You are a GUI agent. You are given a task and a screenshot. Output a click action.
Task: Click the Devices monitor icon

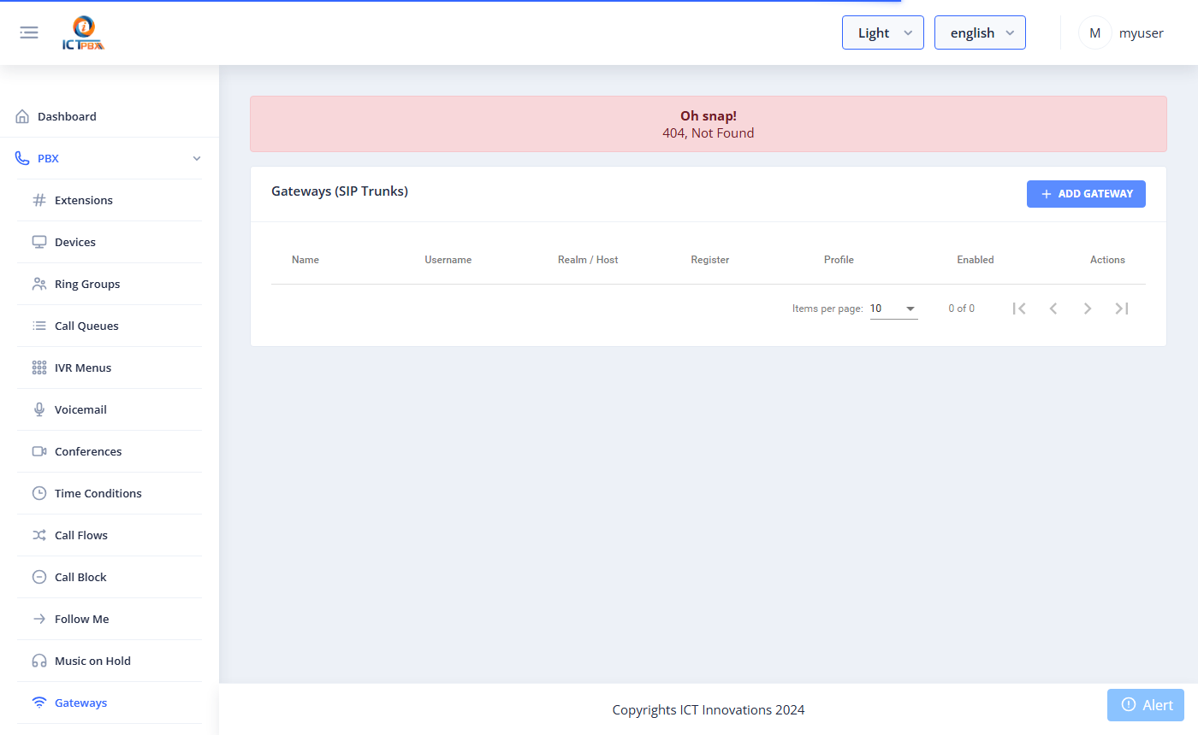point(39,242)
